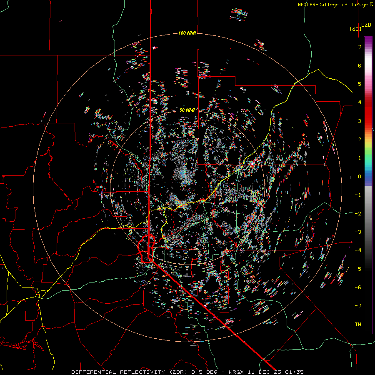
Task: Click the 6 value on the color scale
Action: pyautogui.click(x=360, y=65)
